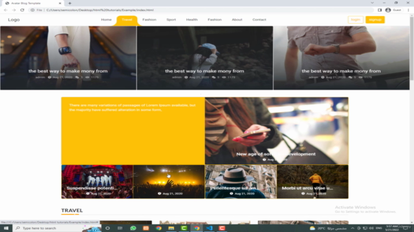Open the Morbi ut arcu vitae post
The image size is (414, 232).
pos(312,182)
